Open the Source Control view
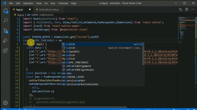Image resolution: width=197 pixels, height=110 pixels. click(x=6, y=31)
